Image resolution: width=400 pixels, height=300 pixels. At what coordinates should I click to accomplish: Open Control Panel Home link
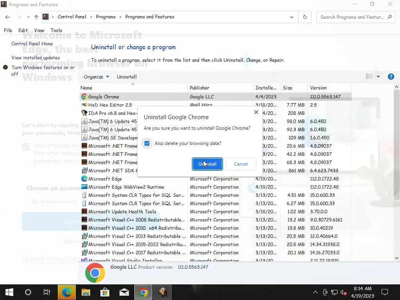click(x=32, y=44)
